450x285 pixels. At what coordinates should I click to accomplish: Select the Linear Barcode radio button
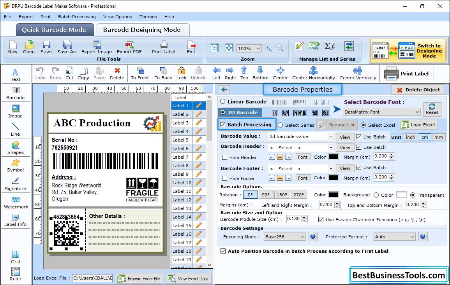223,101
